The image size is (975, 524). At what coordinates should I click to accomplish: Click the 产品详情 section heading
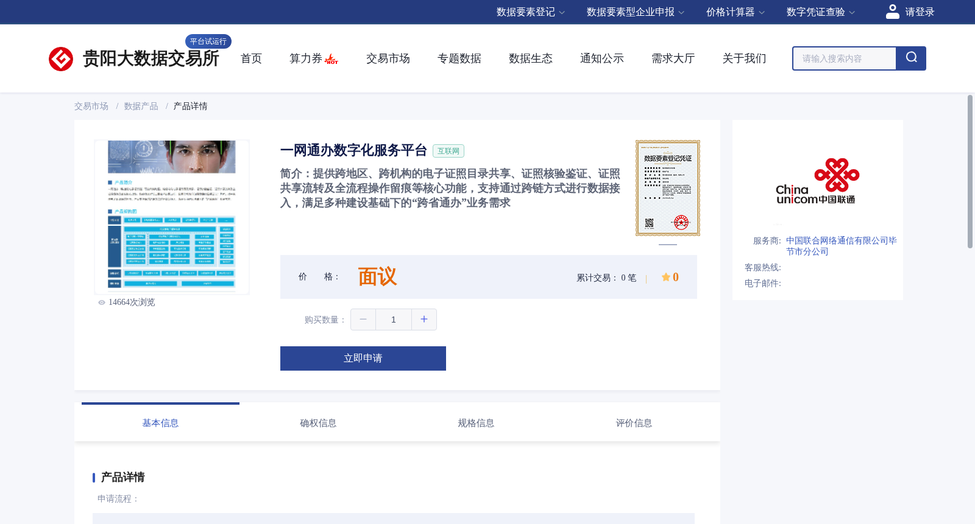click(x=122, y=477)
